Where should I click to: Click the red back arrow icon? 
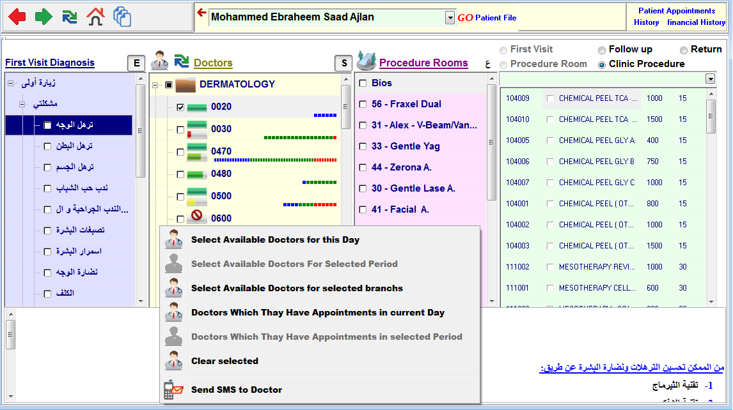(17, 17)
